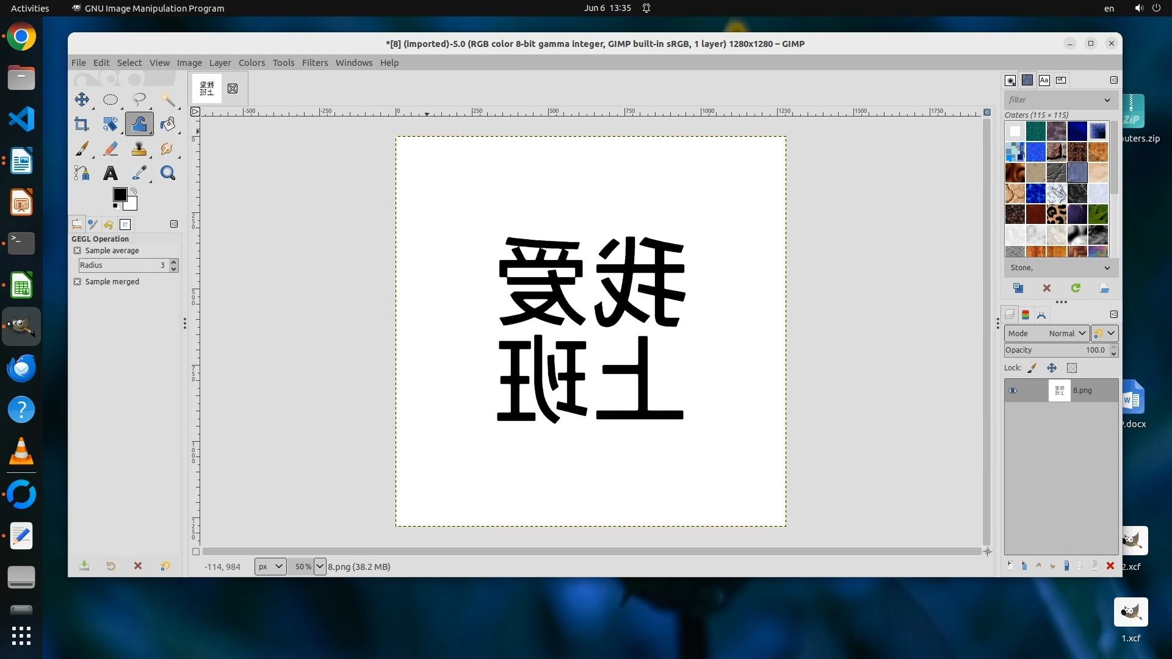Image resolution: width=1172 pixels, height=659 pixels.
Task: Select the Zoom magnifier tool
Action: (x=168, y=173)
